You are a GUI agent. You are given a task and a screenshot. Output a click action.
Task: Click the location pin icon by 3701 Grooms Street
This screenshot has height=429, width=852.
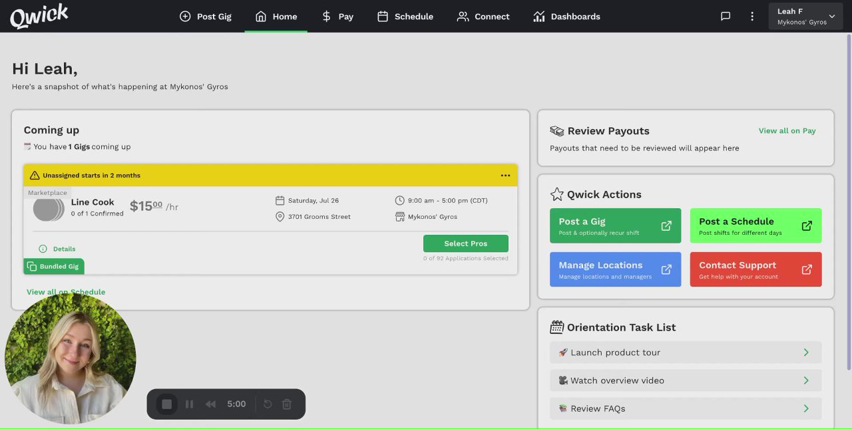click(280, 217)
